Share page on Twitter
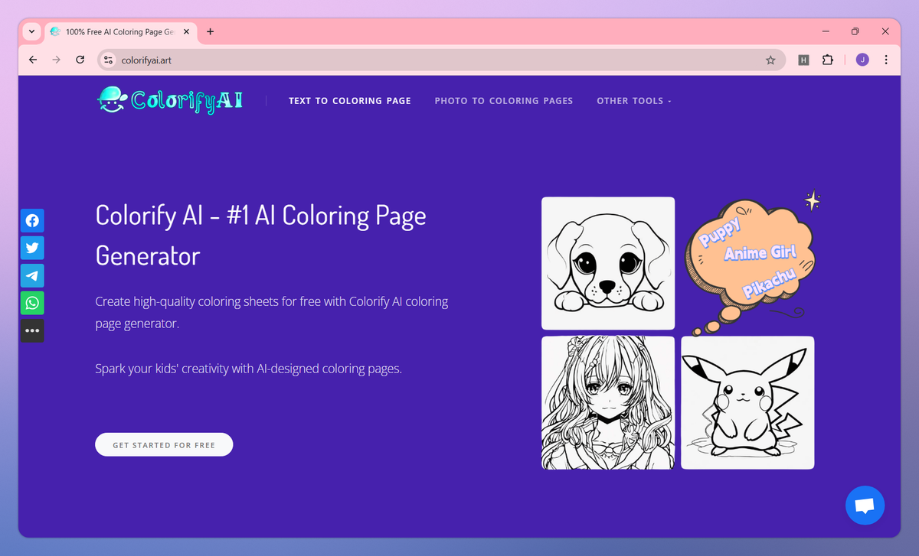The height and width of the screenshot is (556, 919). [32, 248]
